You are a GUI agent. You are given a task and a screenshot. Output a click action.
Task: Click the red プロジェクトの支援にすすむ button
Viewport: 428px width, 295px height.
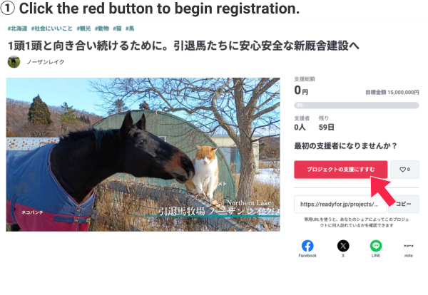[x=341, y=170]
